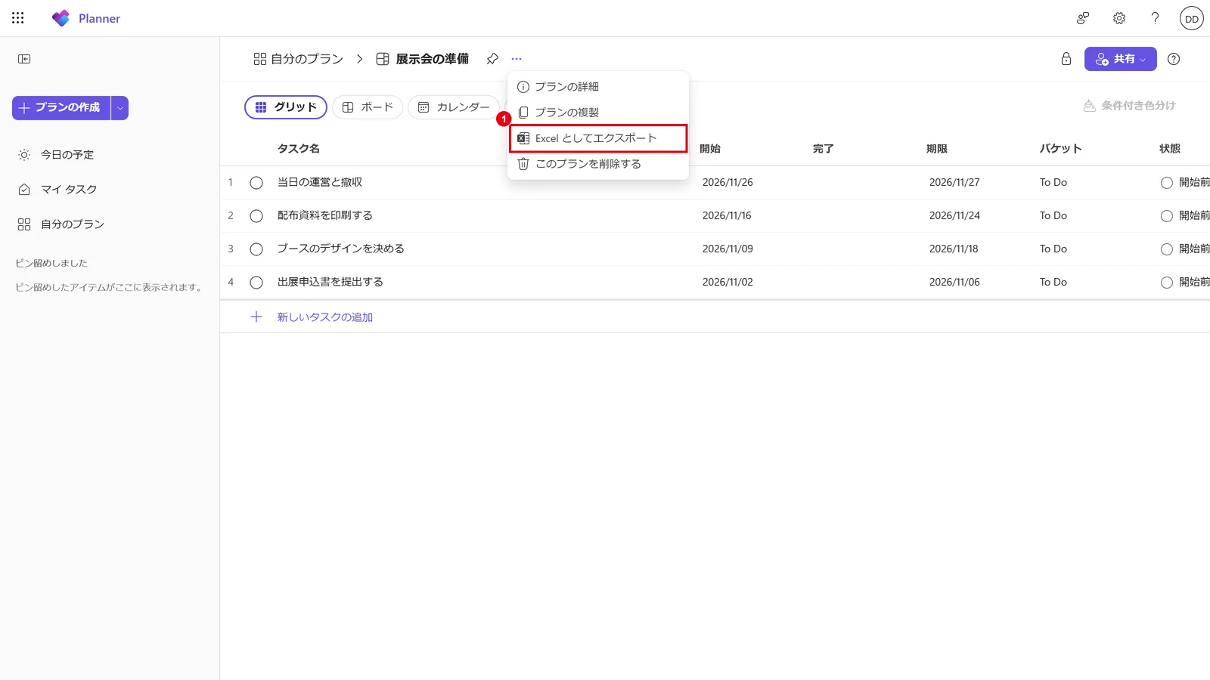Click start date 2026/11/26

click(728, 182)
